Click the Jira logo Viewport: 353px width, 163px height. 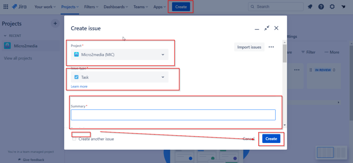click(x=19, y=7)
